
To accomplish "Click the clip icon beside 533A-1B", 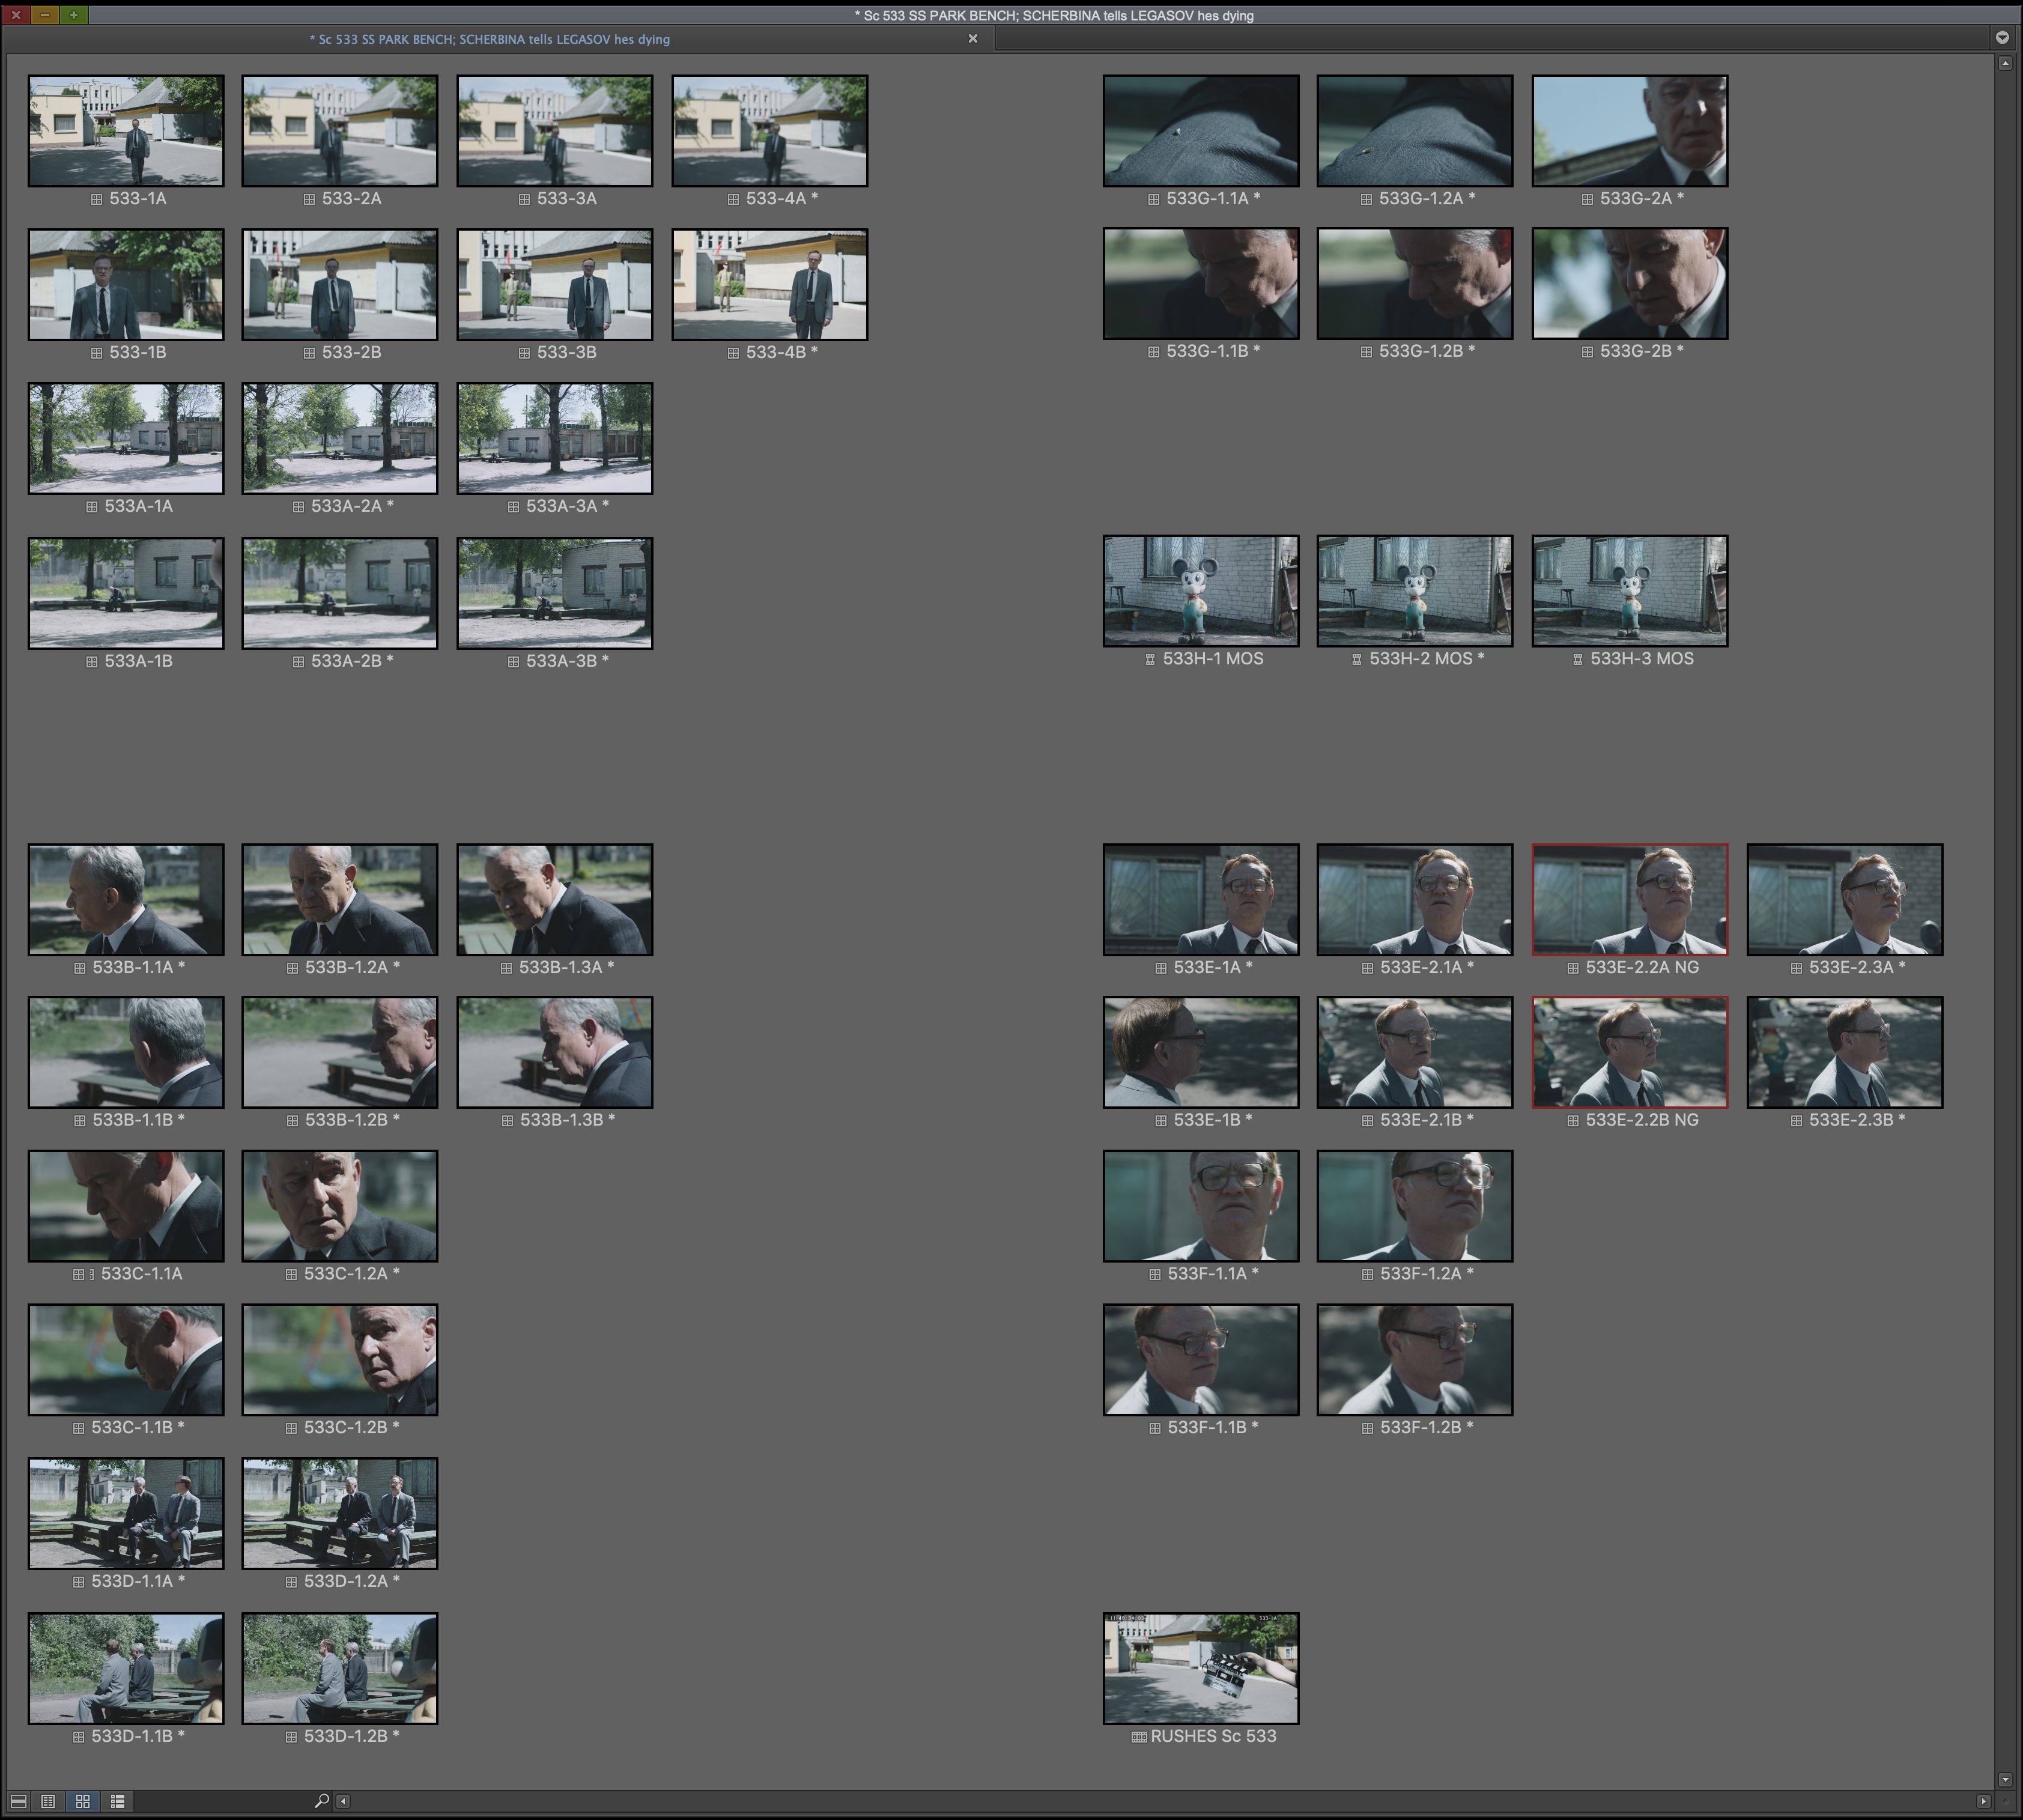I will [x=92, y=662].
